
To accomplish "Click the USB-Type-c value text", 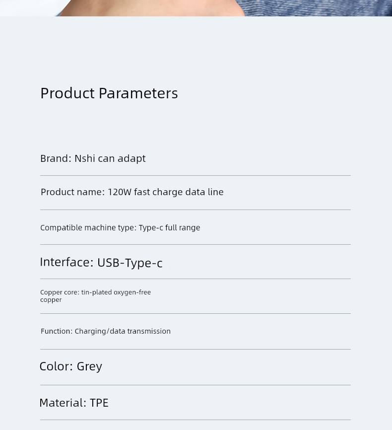I will (130, 263).
